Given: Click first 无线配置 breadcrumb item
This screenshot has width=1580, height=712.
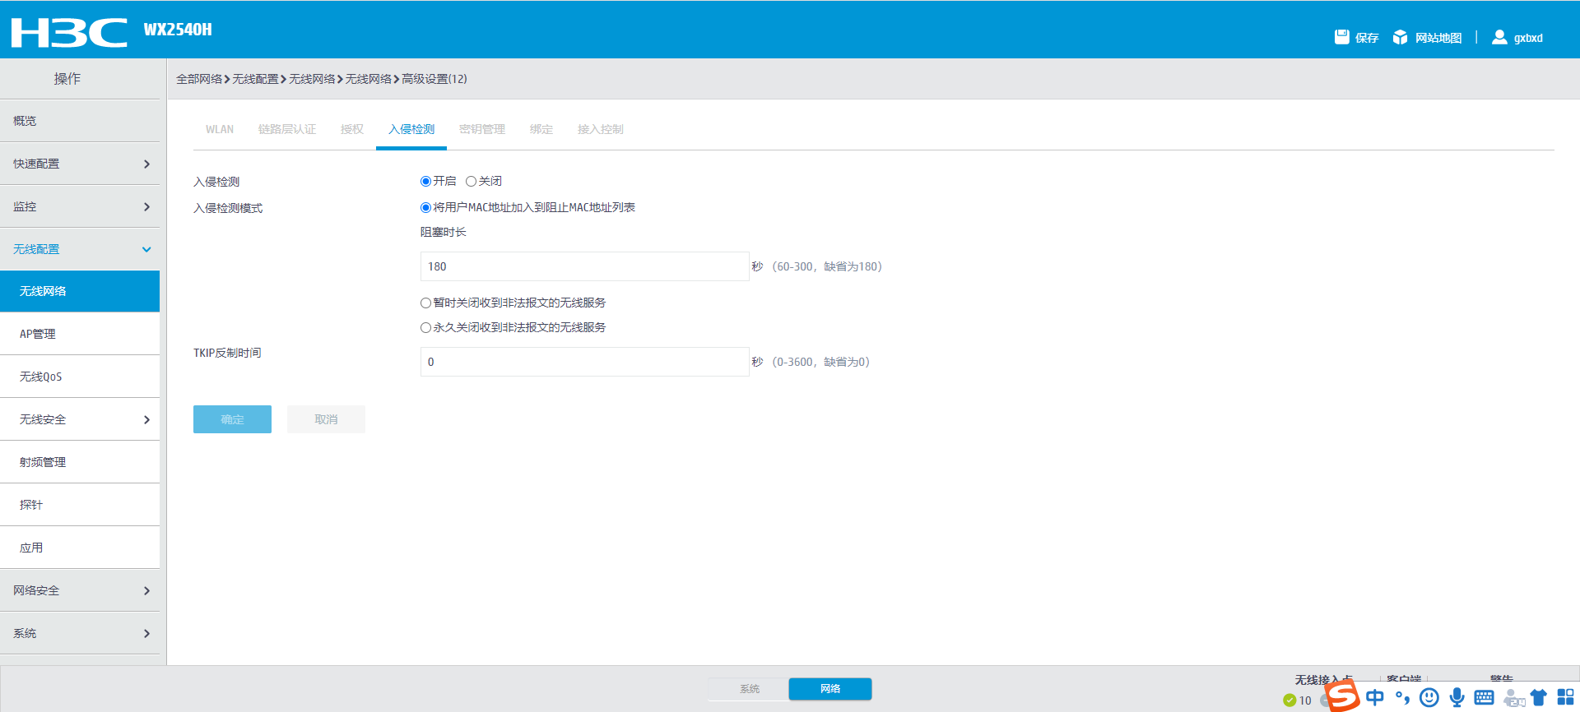Looking at the screenshot, I should (255, 79).
